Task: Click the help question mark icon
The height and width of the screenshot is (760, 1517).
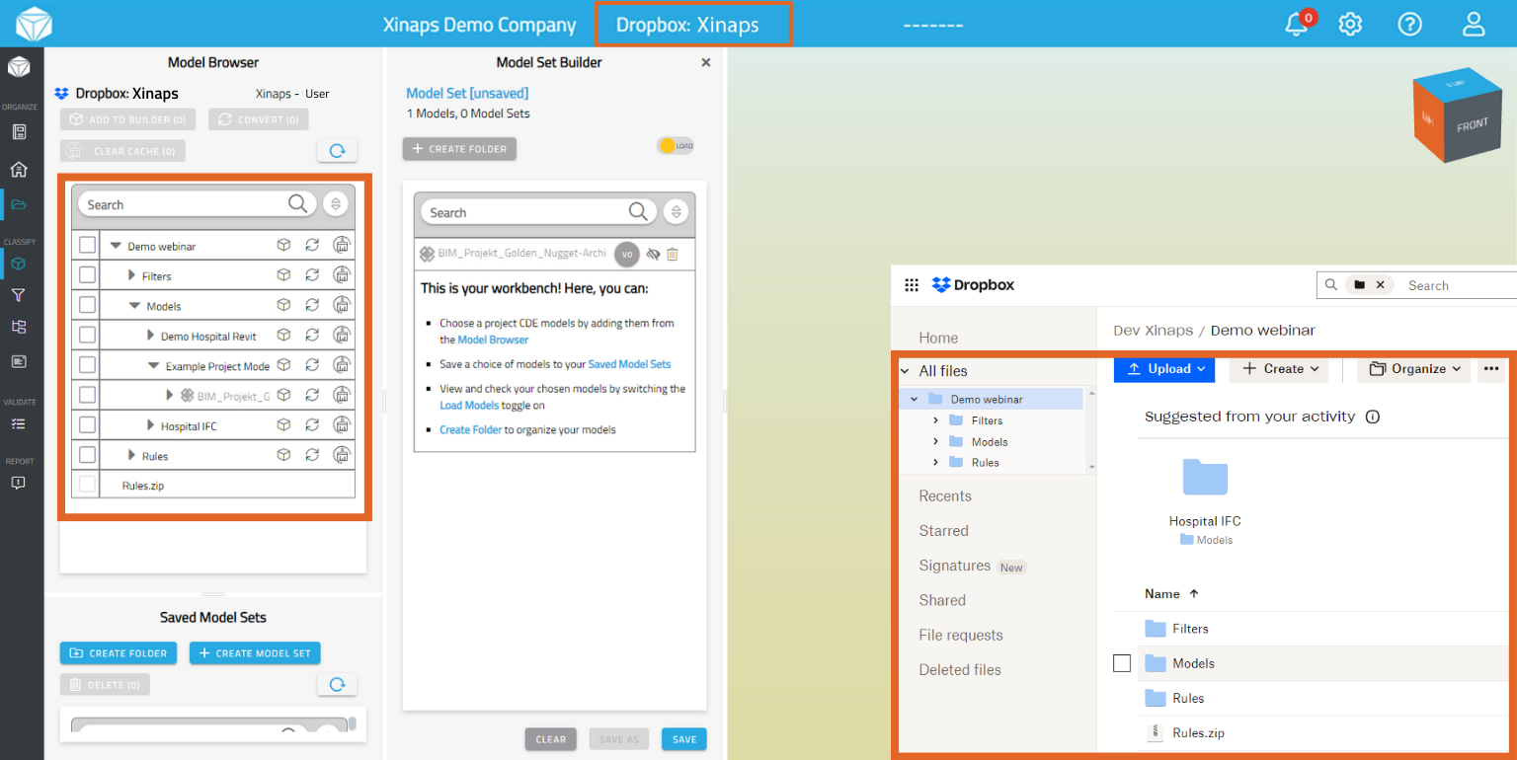Action: [1409, 25]
